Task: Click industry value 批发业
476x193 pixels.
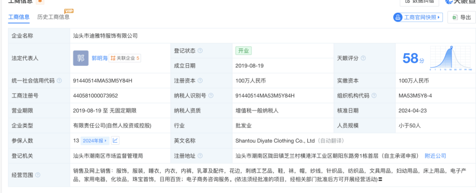Action: coord(243,126)
